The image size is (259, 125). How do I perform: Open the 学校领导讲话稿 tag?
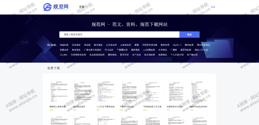(x=150, y=45)
